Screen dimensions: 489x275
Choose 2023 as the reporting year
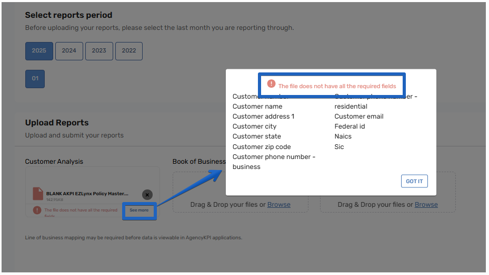(99, 51)
